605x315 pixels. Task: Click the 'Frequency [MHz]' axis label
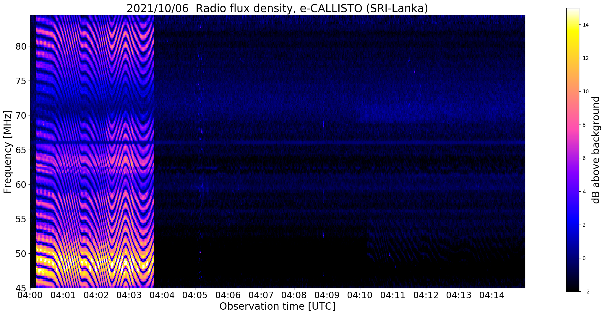click(8, 152)
